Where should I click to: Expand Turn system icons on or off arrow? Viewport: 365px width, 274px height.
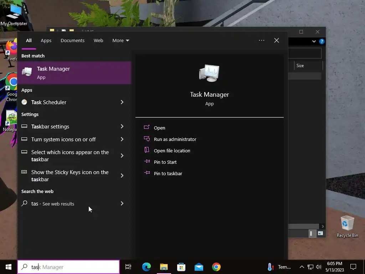[x=122, y=139]
